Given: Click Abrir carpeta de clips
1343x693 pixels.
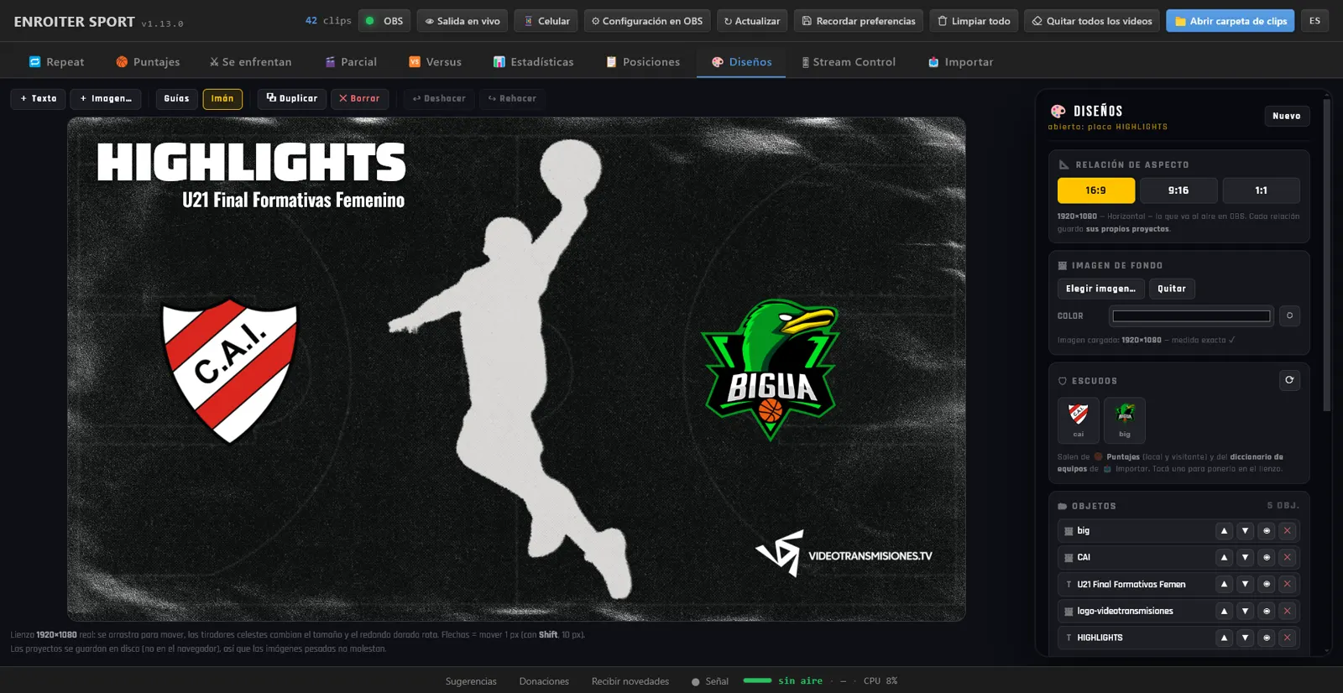Looking at the screenshot, I should 1230,21.
